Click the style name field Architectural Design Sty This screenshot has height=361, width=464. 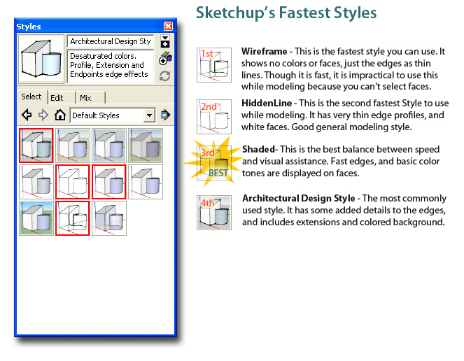tap(111, 41)
